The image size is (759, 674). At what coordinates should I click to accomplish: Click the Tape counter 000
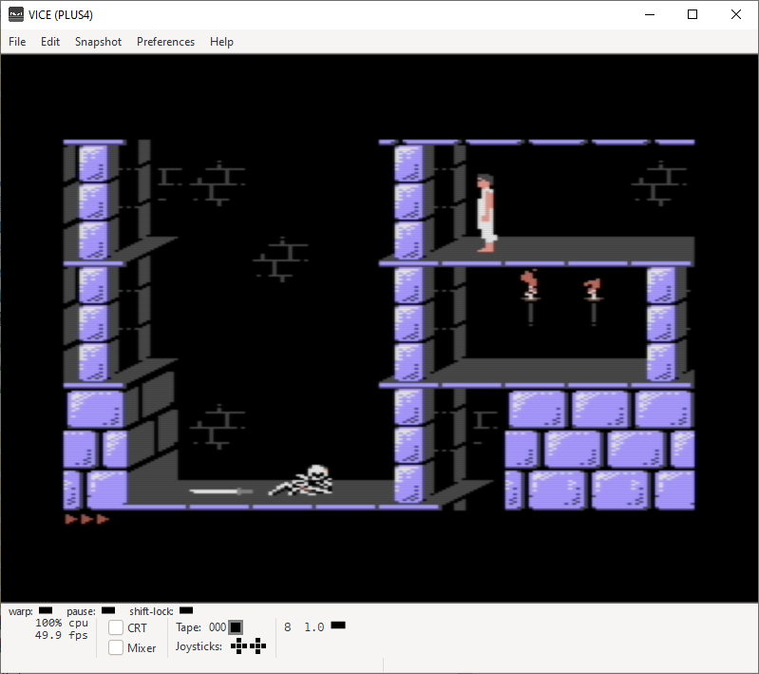pyautogui.click(x=218, y=627)
